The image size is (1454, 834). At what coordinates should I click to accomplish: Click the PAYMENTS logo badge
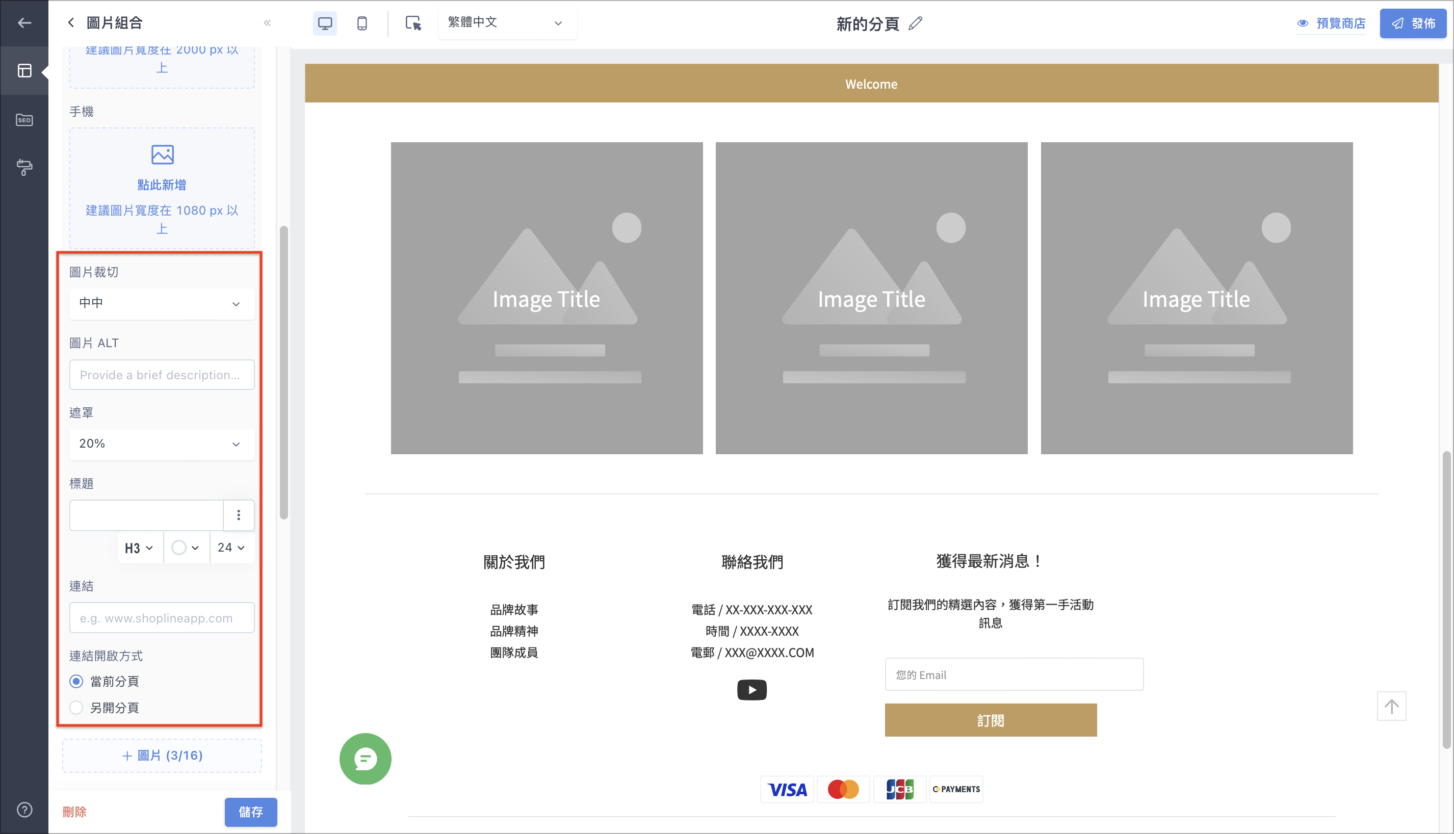point(956,789)
